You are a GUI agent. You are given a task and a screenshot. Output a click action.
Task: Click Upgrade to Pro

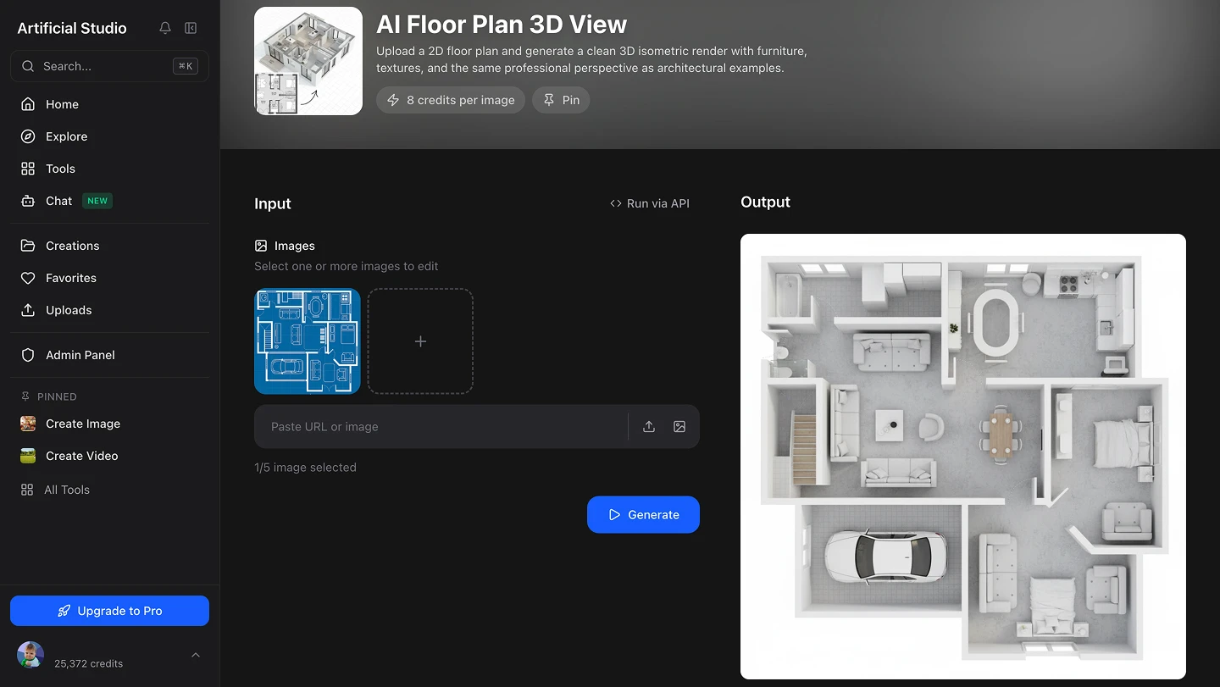109,610
